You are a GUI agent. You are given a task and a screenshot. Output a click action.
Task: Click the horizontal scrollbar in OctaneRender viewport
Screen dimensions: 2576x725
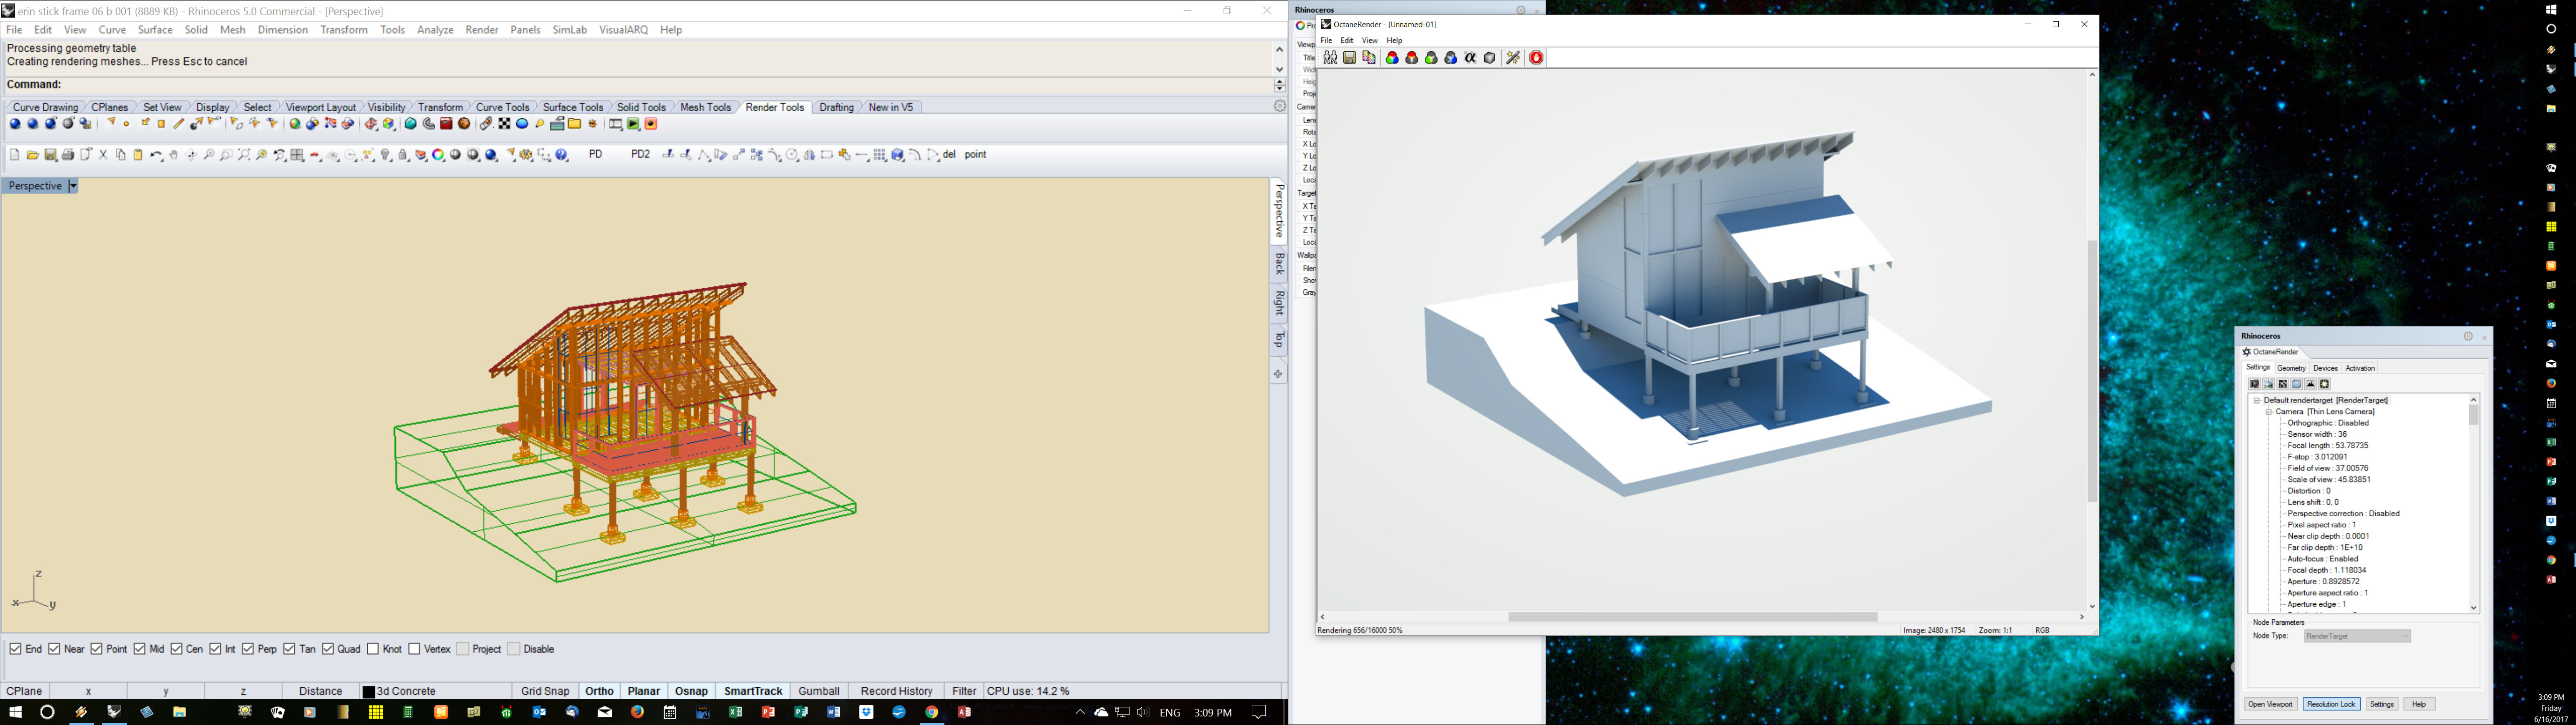(1692, 617)
